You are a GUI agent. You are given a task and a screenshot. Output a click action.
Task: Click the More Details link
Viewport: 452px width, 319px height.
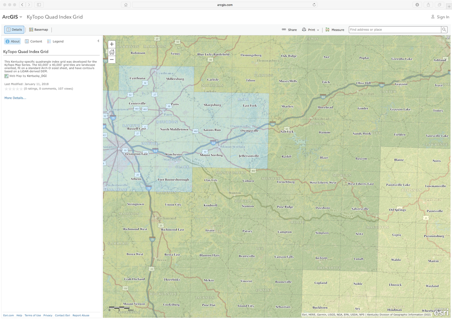click(x=15, y=98)
